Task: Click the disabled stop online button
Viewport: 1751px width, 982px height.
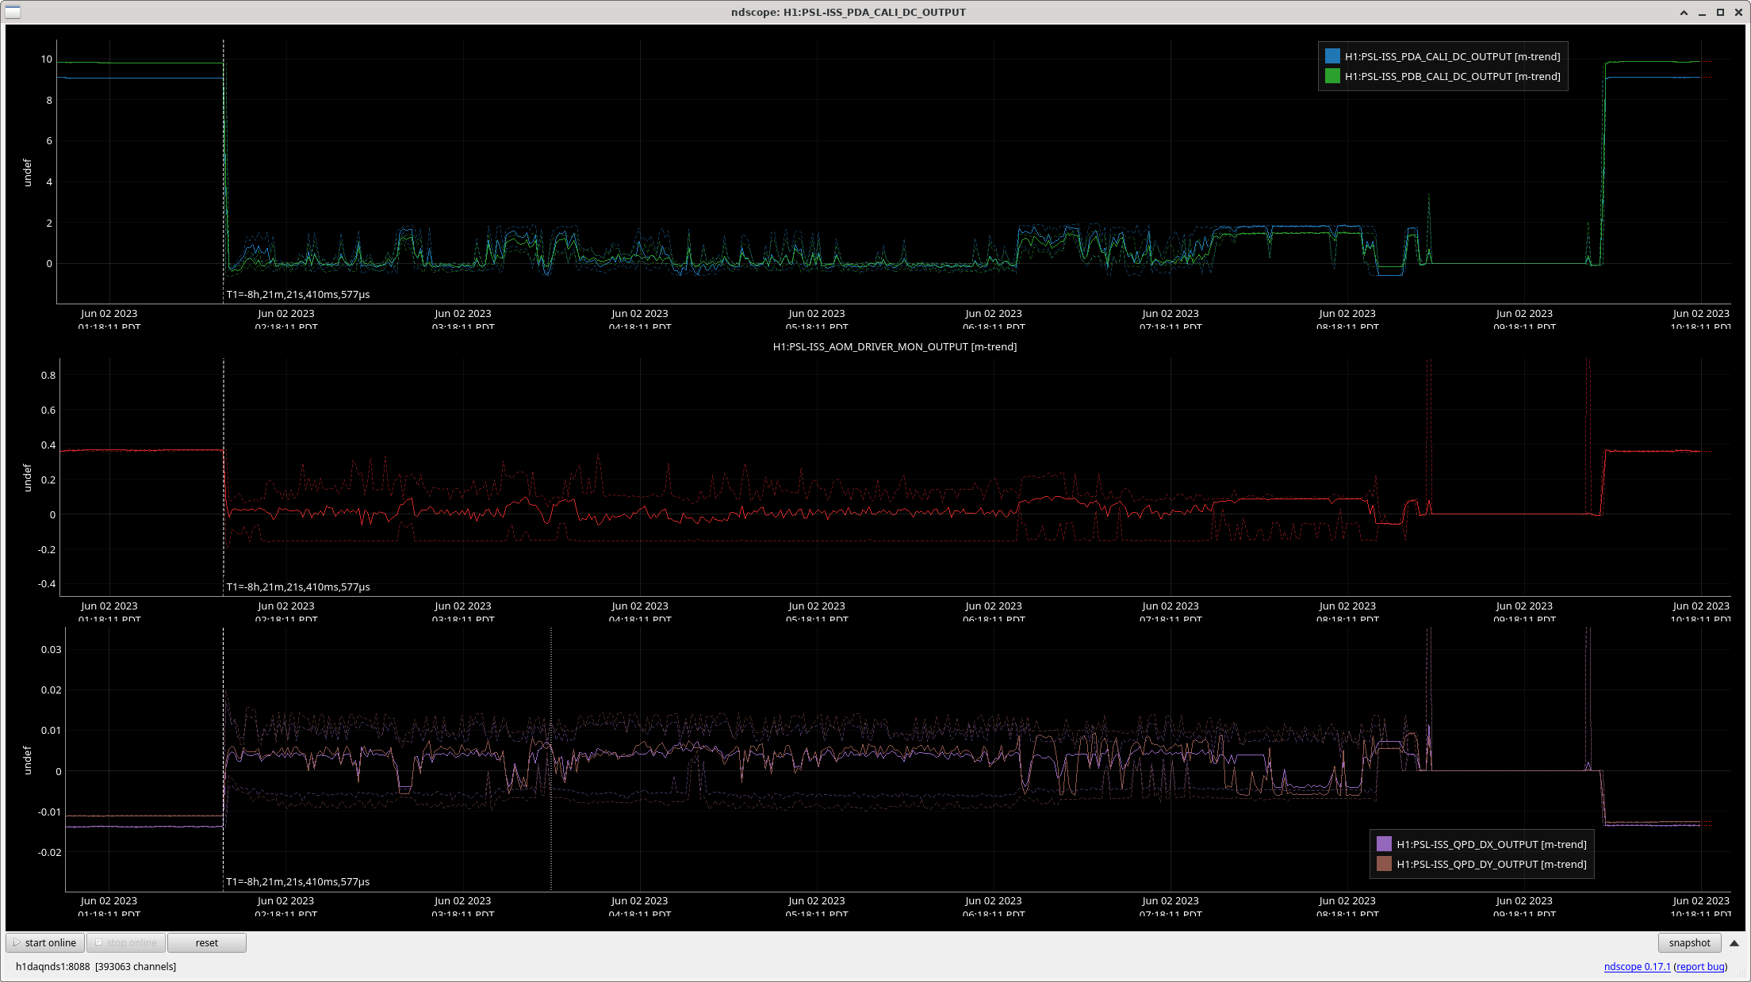Action: [x=126, y=942]
